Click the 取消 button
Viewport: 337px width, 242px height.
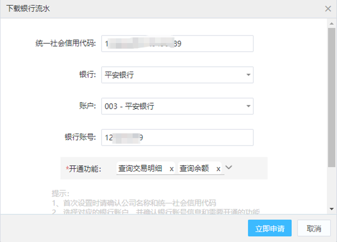click(x=314, y=228)
